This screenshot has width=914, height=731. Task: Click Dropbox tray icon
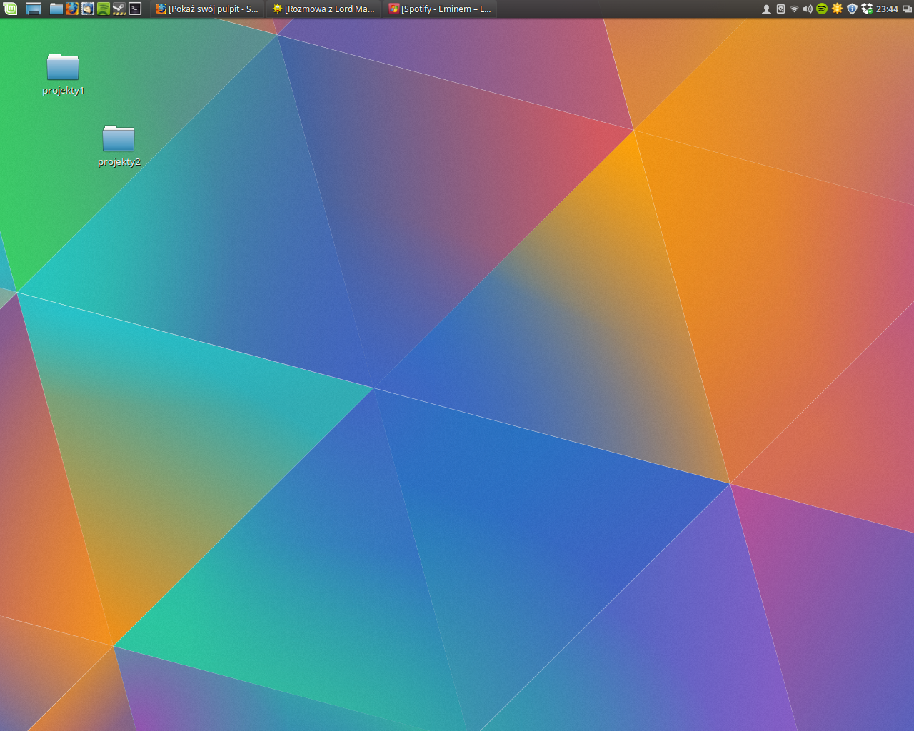(867, 9)
